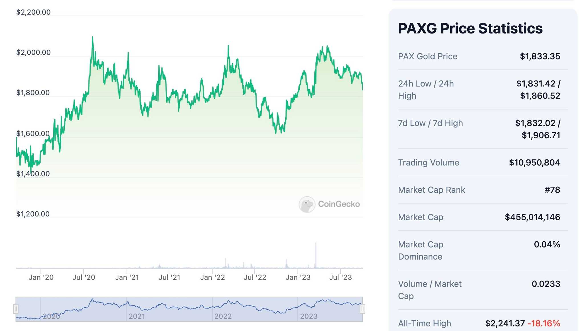The image size is (584, 331).
Task: Click the highest price peak on the green chart
Action: [x=93, y=37]
